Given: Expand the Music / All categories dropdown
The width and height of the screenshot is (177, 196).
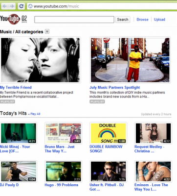Looking at the screenshot, I should pos(47,31).
